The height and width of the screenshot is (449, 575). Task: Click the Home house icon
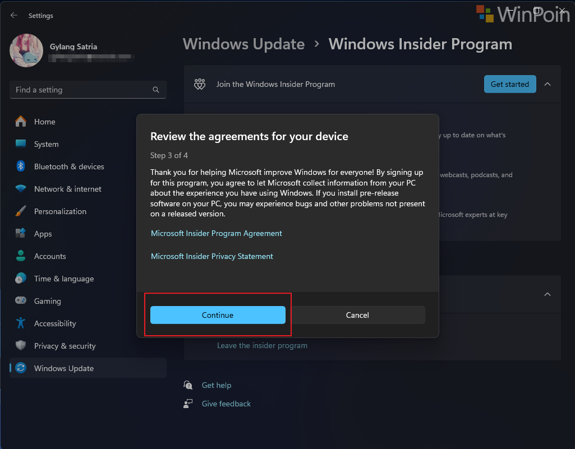(x=21, y=121)
